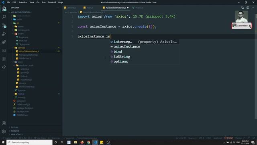Click the Open Changes icon in editor toolbar
The height and width of the screenshot is (145, 257).
click(x=243, y=8)
